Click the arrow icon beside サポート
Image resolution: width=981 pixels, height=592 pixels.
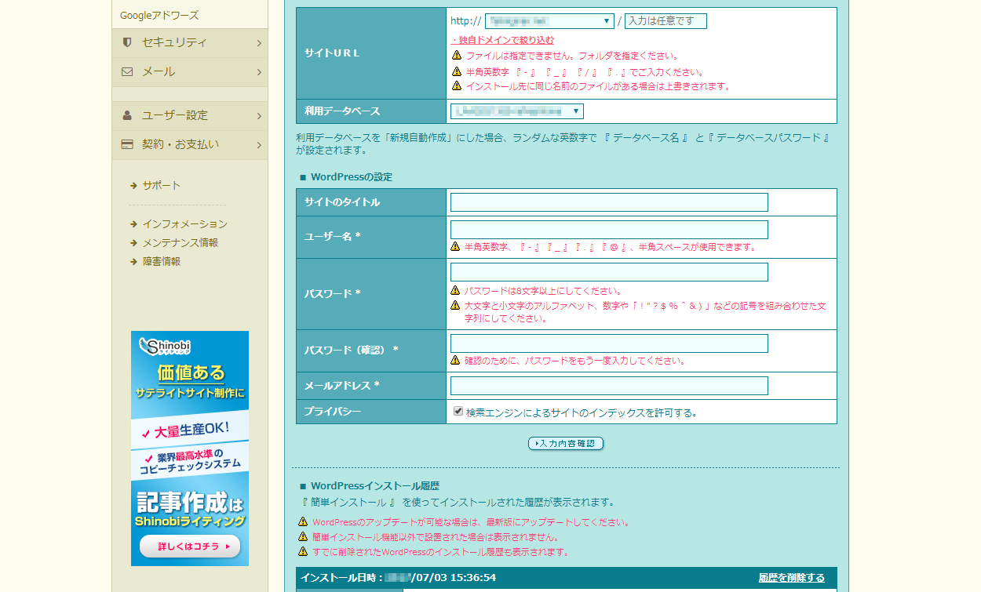(134, 186)
